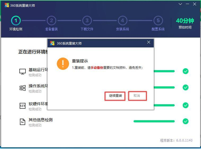Image resolution: width=201 pixels, height=149 pixels.
Task: Click the 环境检测 step label
Action: 16,29
